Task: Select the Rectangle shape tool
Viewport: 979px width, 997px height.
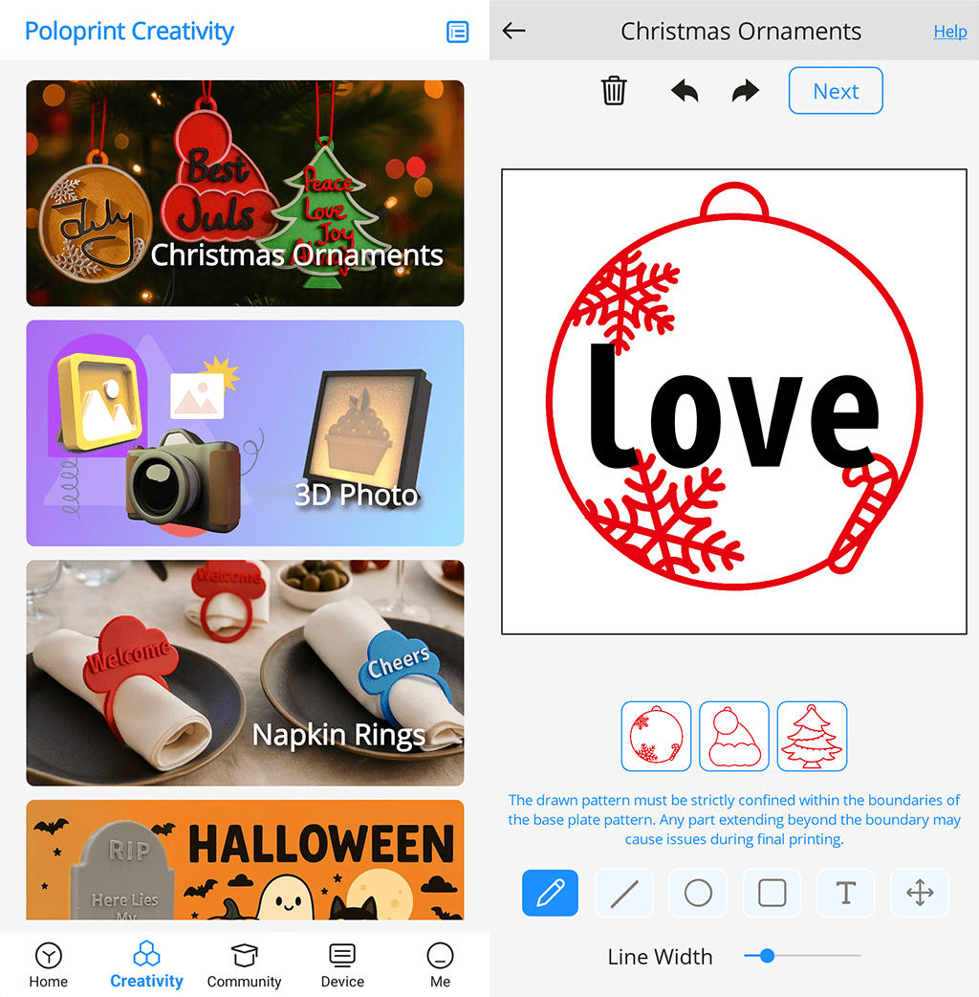Action: pos(772,893)
